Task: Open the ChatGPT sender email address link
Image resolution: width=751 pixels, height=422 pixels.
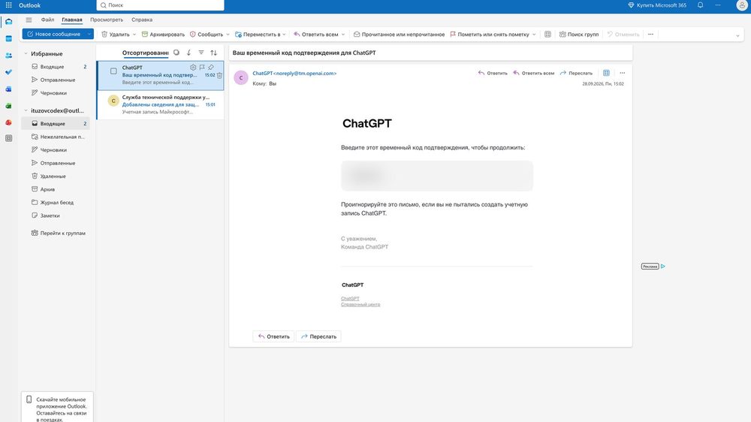Action: (294, 74)
